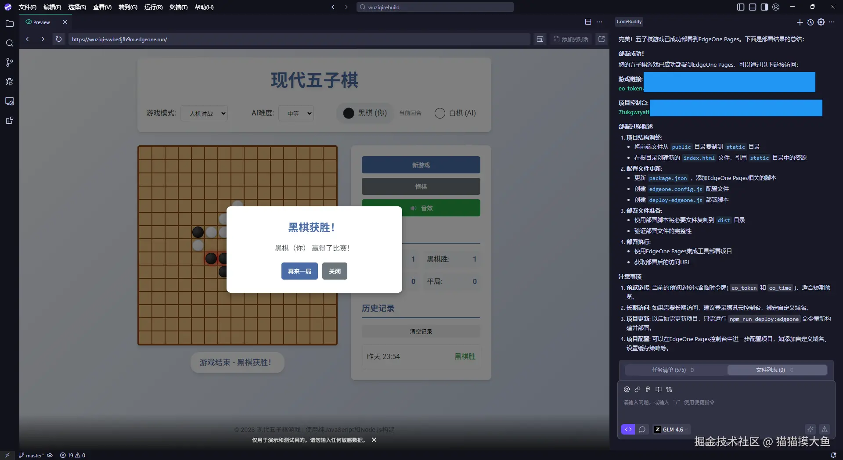Click the wuziqirebuild command search box
The height and width of the screenshot is (460, 843).
[x=435, y=7]
